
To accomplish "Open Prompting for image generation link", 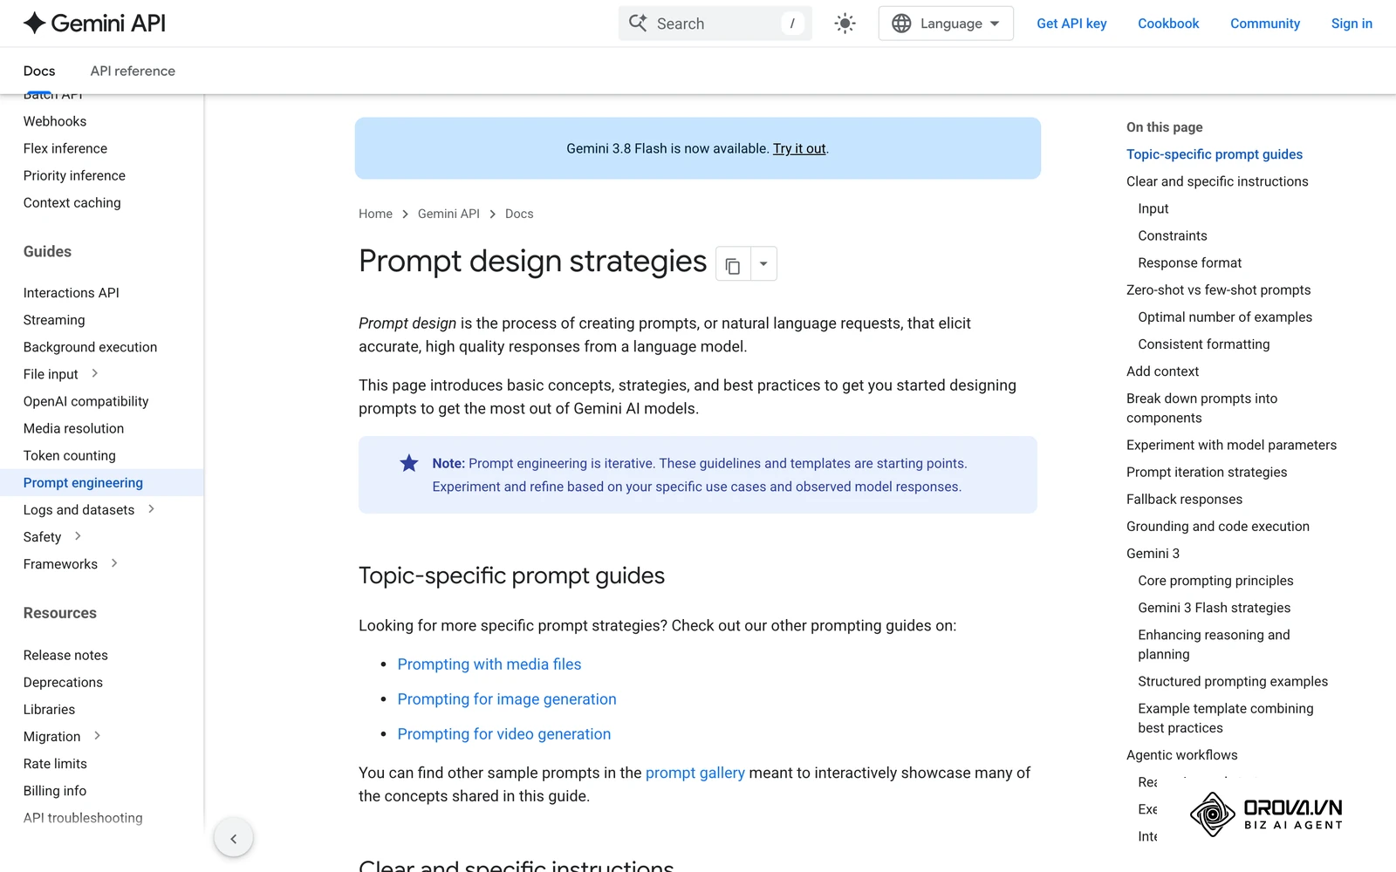I will pyautogui.click(x=507, y=699).
